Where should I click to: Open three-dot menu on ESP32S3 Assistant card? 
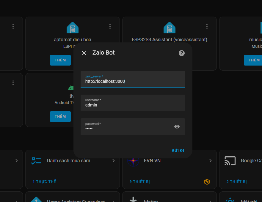[x=207, y=26]
